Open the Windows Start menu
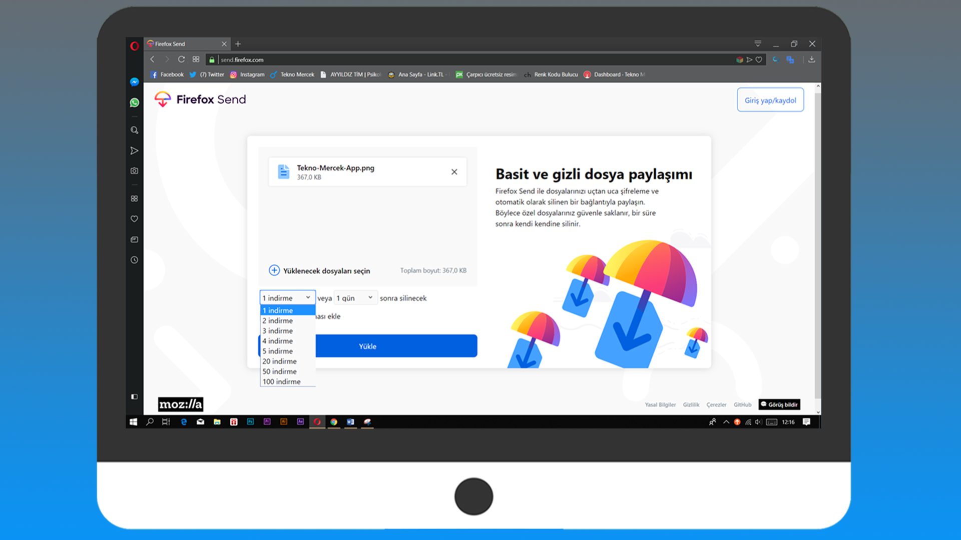The height and width of the screenshot is (540, 961). coord(133,422)
